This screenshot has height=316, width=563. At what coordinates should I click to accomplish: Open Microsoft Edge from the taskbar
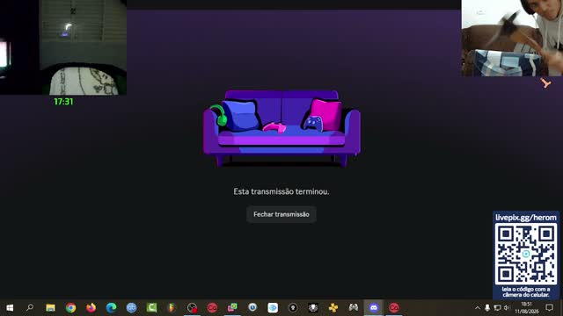click(x=112, y=308)
